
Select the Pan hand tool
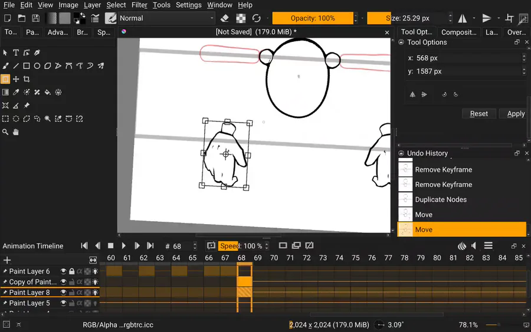[x=16, y=132]
